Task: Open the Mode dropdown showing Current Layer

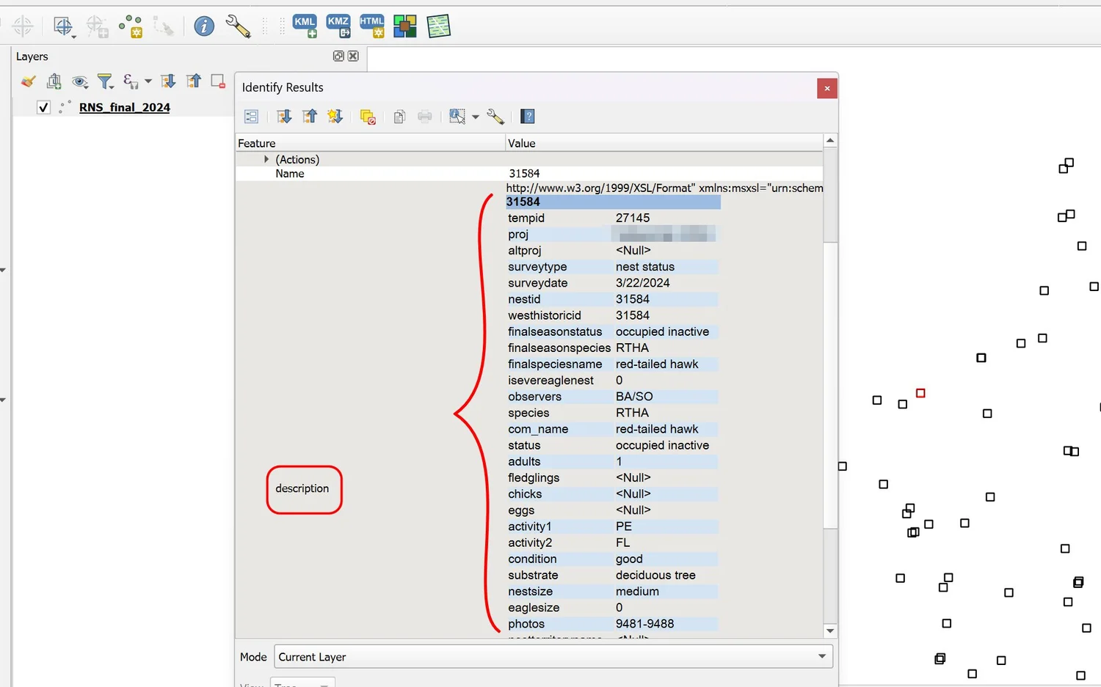Action: (x=822, y=656)
